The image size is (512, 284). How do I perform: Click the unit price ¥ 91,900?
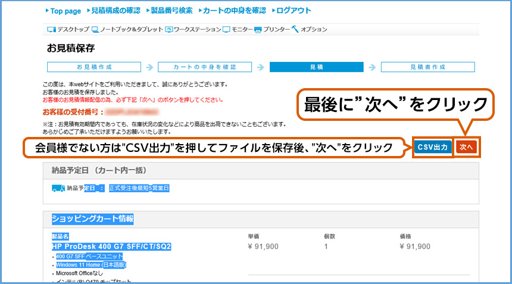[x=263, y=246]
